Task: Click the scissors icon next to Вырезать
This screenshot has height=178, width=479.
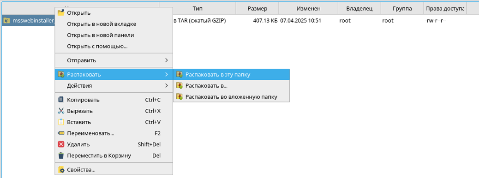Action: (61, 111)
